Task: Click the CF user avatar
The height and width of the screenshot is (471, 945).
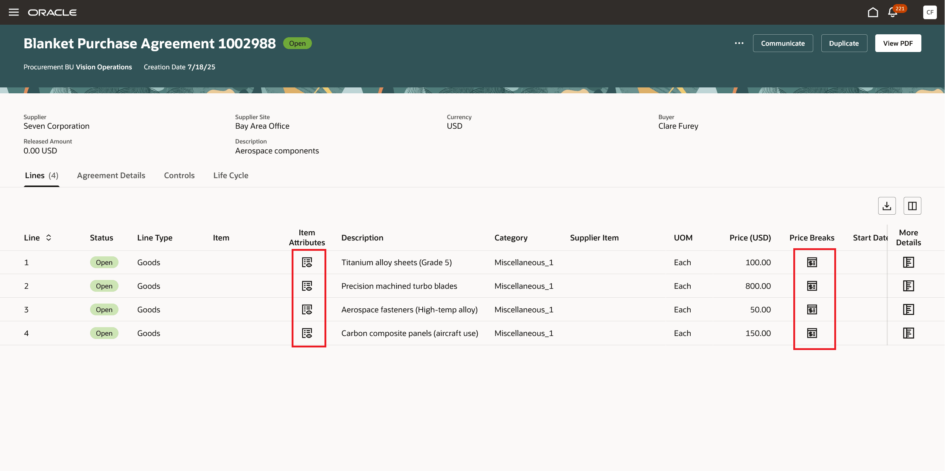Action: pos(929,12)
